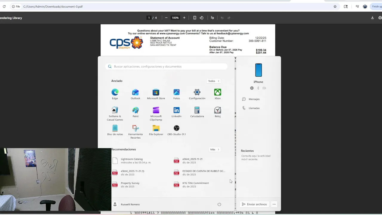This screenshot has width=382, height=215.
Task: Click the browser address bar
Action: click(176, 6)
